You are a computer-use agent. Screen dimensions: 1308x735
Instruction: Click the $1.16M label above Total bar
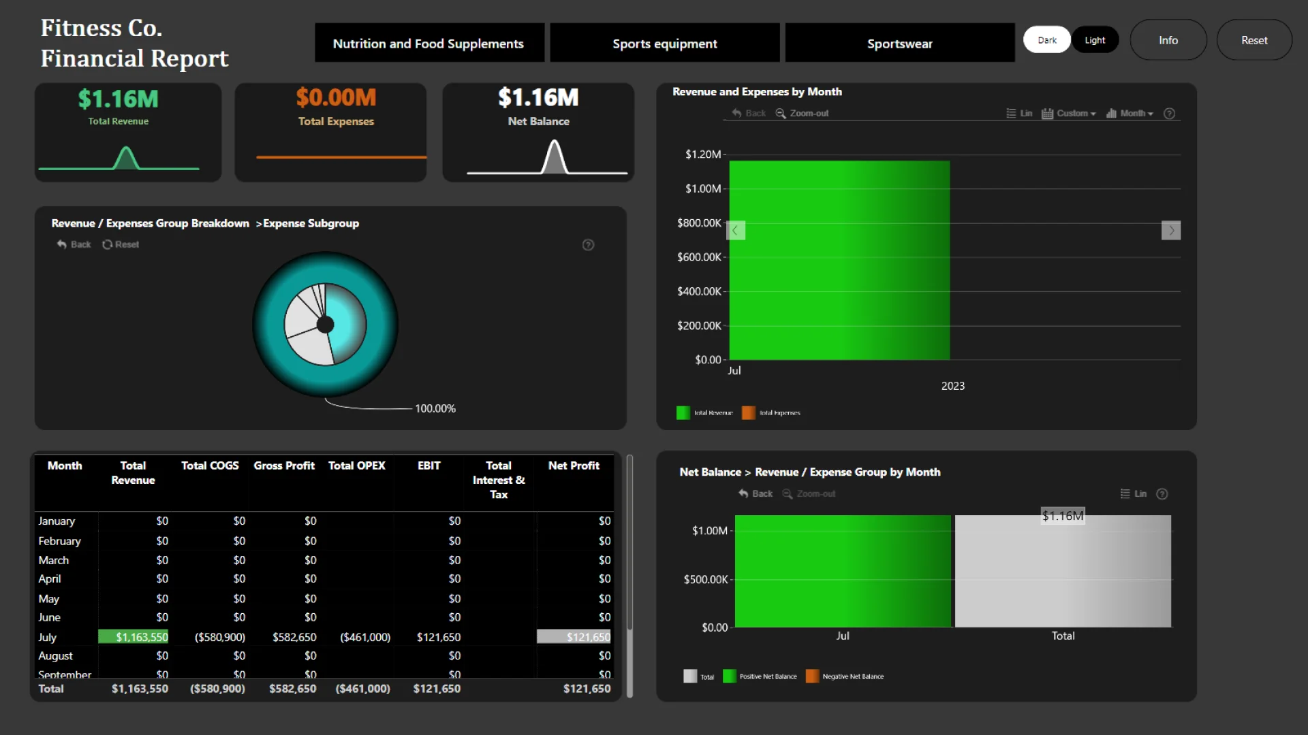[1063, 516]
